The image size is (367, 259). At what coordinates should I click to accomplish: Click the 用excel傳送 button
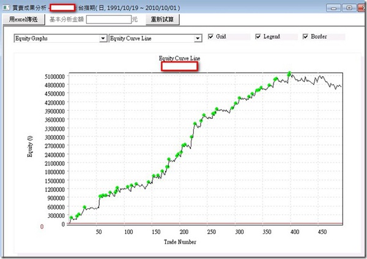[x=23, y=19]
